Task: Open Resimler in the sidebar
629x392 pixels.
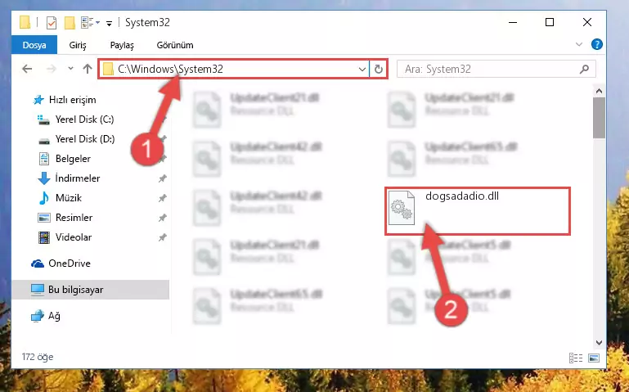Action: coord(65,218)
